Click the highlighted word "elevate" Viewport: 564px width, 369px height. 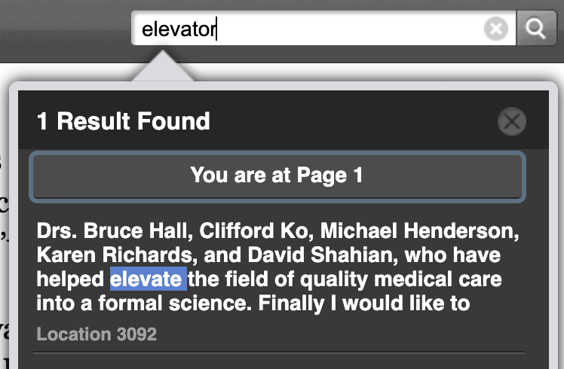148,280
